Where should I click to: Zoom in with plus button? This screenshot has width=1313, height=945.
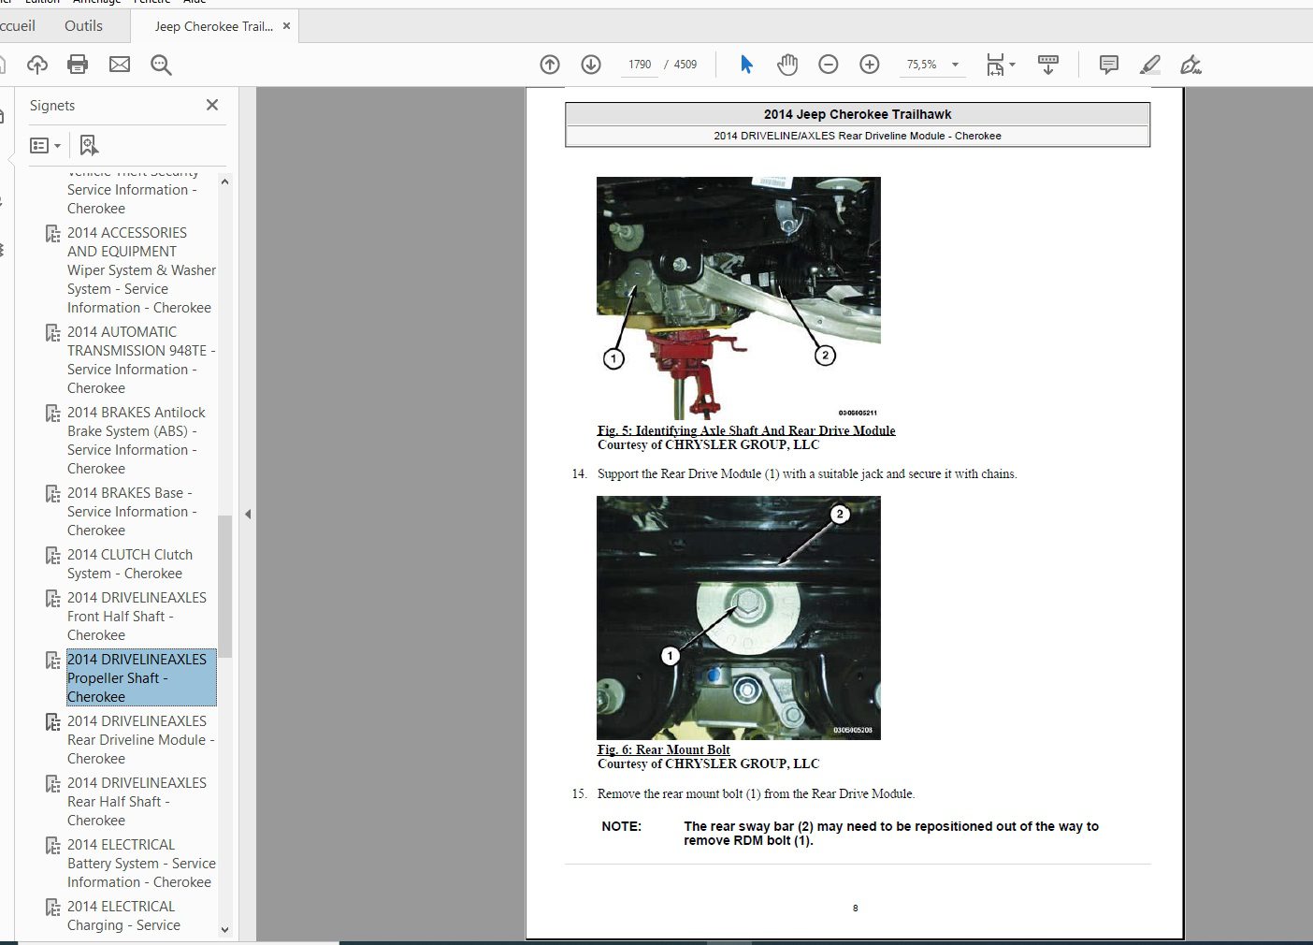coord(870,65)
